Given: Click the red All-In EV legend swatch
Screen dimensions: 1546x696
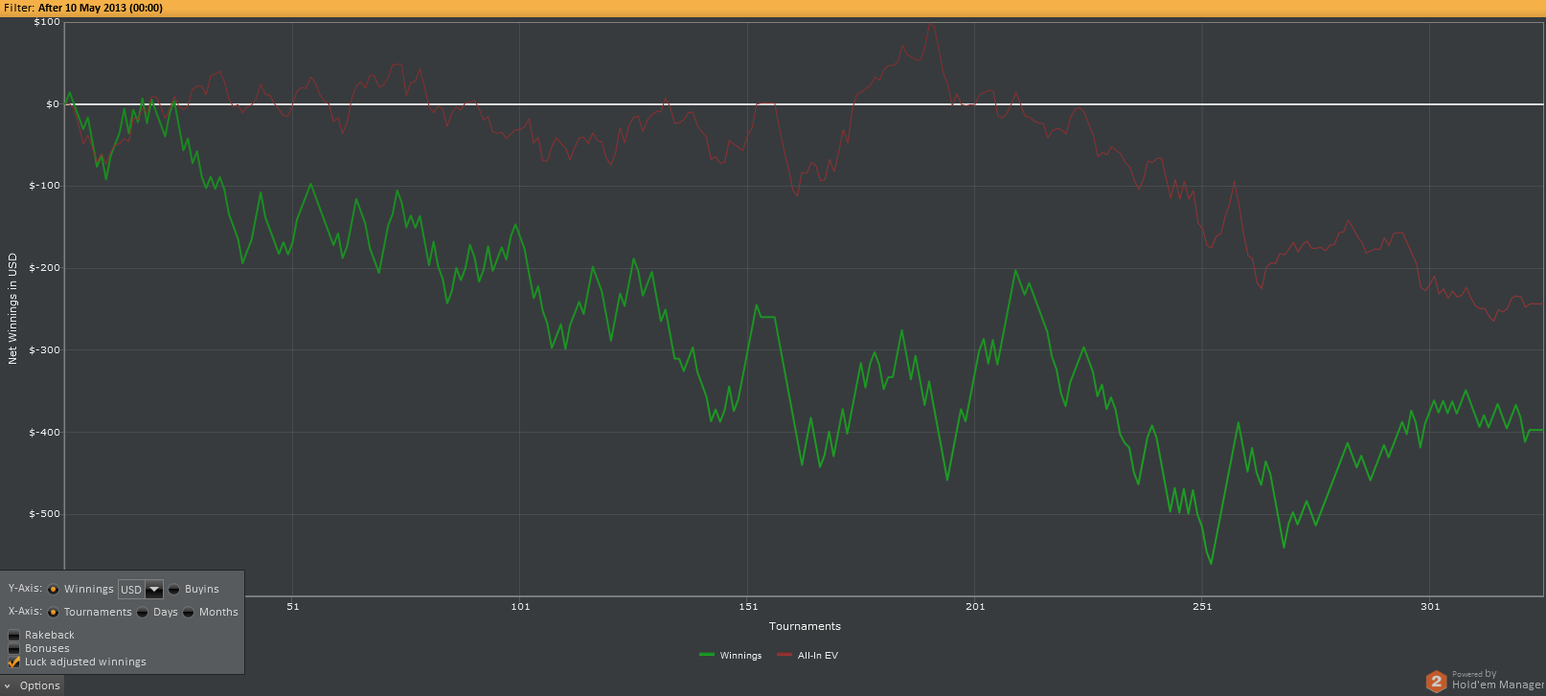Looking at the screenshot, I should point(784,656).
